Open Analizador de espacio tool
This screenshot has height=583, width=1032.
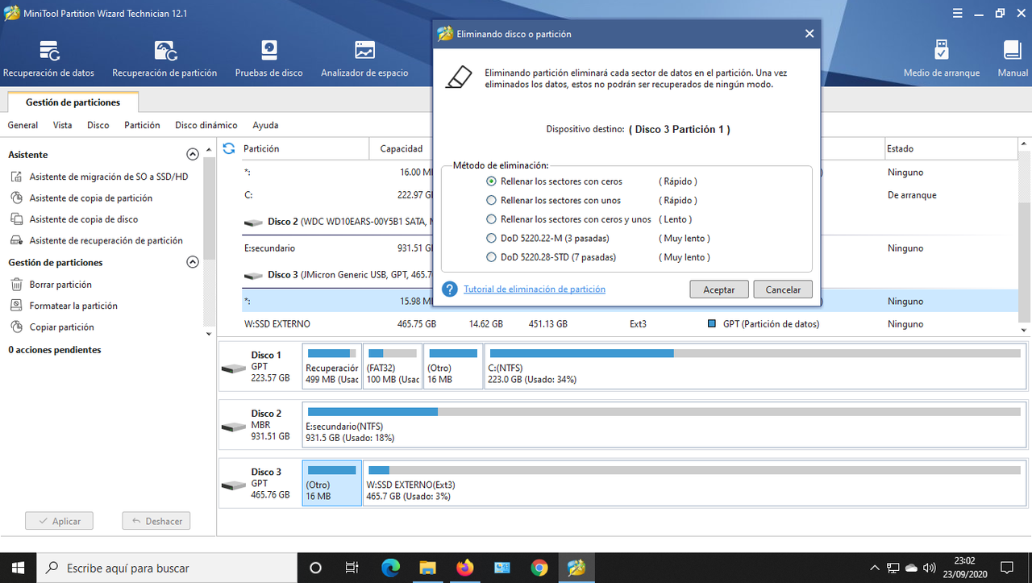[x=364, y=58]
